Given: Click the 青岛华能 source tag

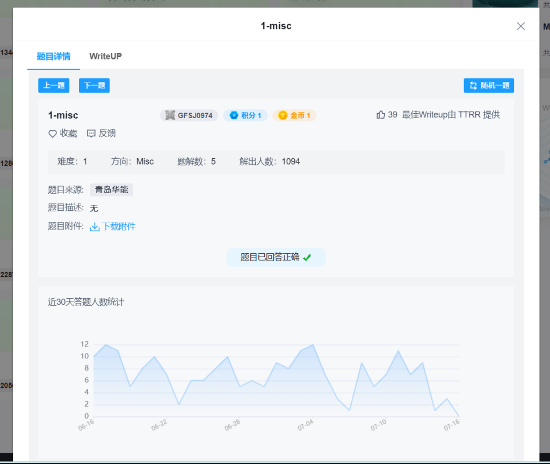Looking at the screenshot, I should (111, 189).
